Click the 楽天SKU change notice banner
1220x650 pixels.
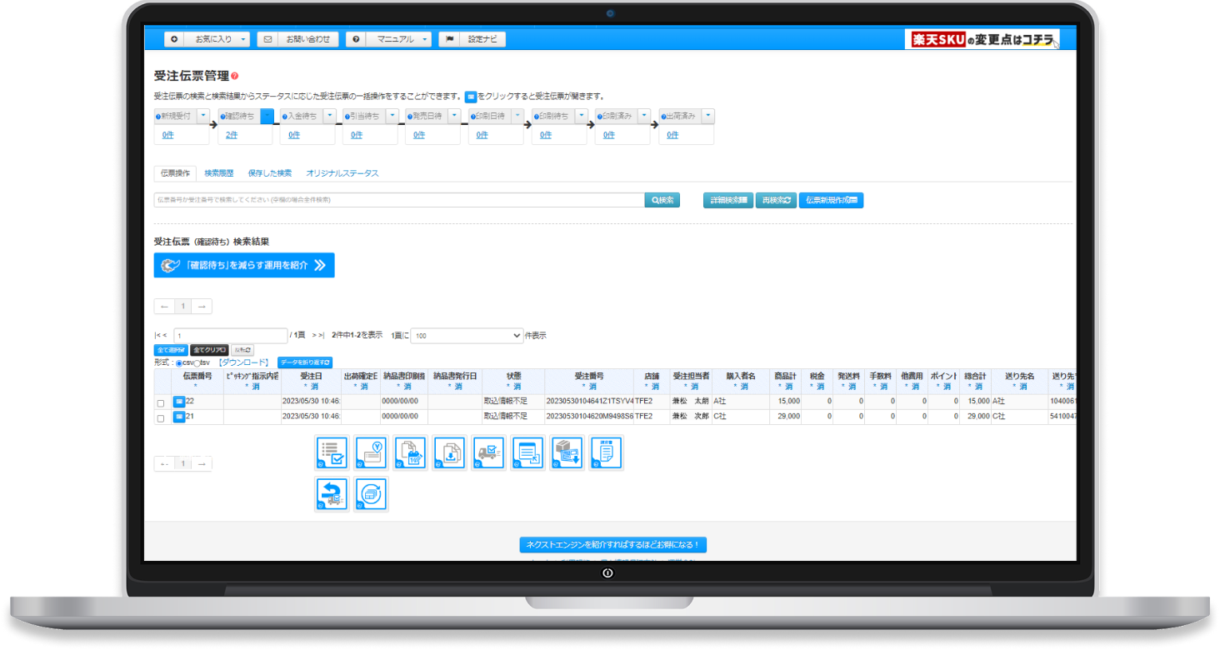(x=982, y=39)
